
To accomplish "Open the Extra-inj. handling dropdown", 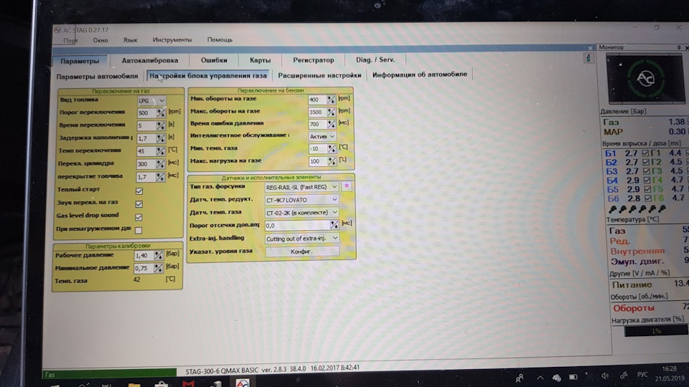I will coord(302,238).
